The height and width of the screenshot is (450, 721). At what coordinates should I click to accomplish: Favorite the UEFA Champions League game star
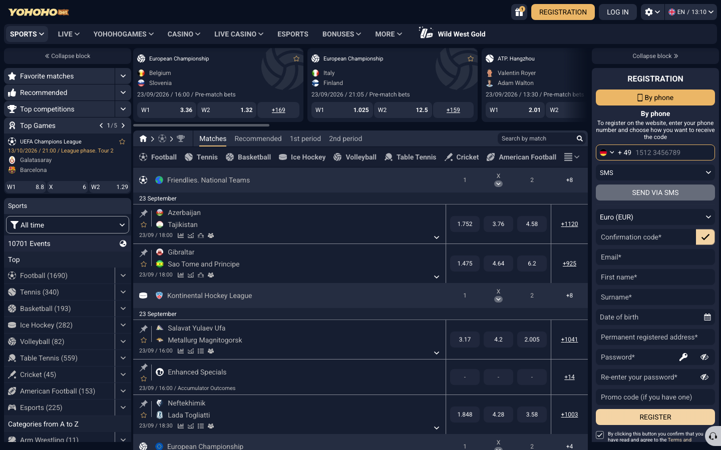[x=122, y=141]
